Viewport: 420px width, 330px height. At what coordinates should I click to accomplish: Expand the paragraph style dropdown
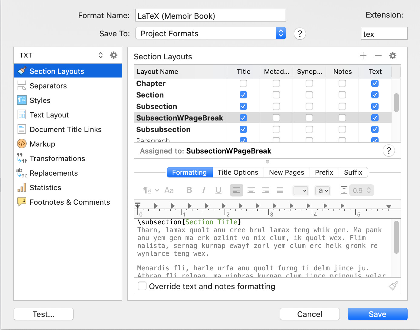tap(151, 190)
